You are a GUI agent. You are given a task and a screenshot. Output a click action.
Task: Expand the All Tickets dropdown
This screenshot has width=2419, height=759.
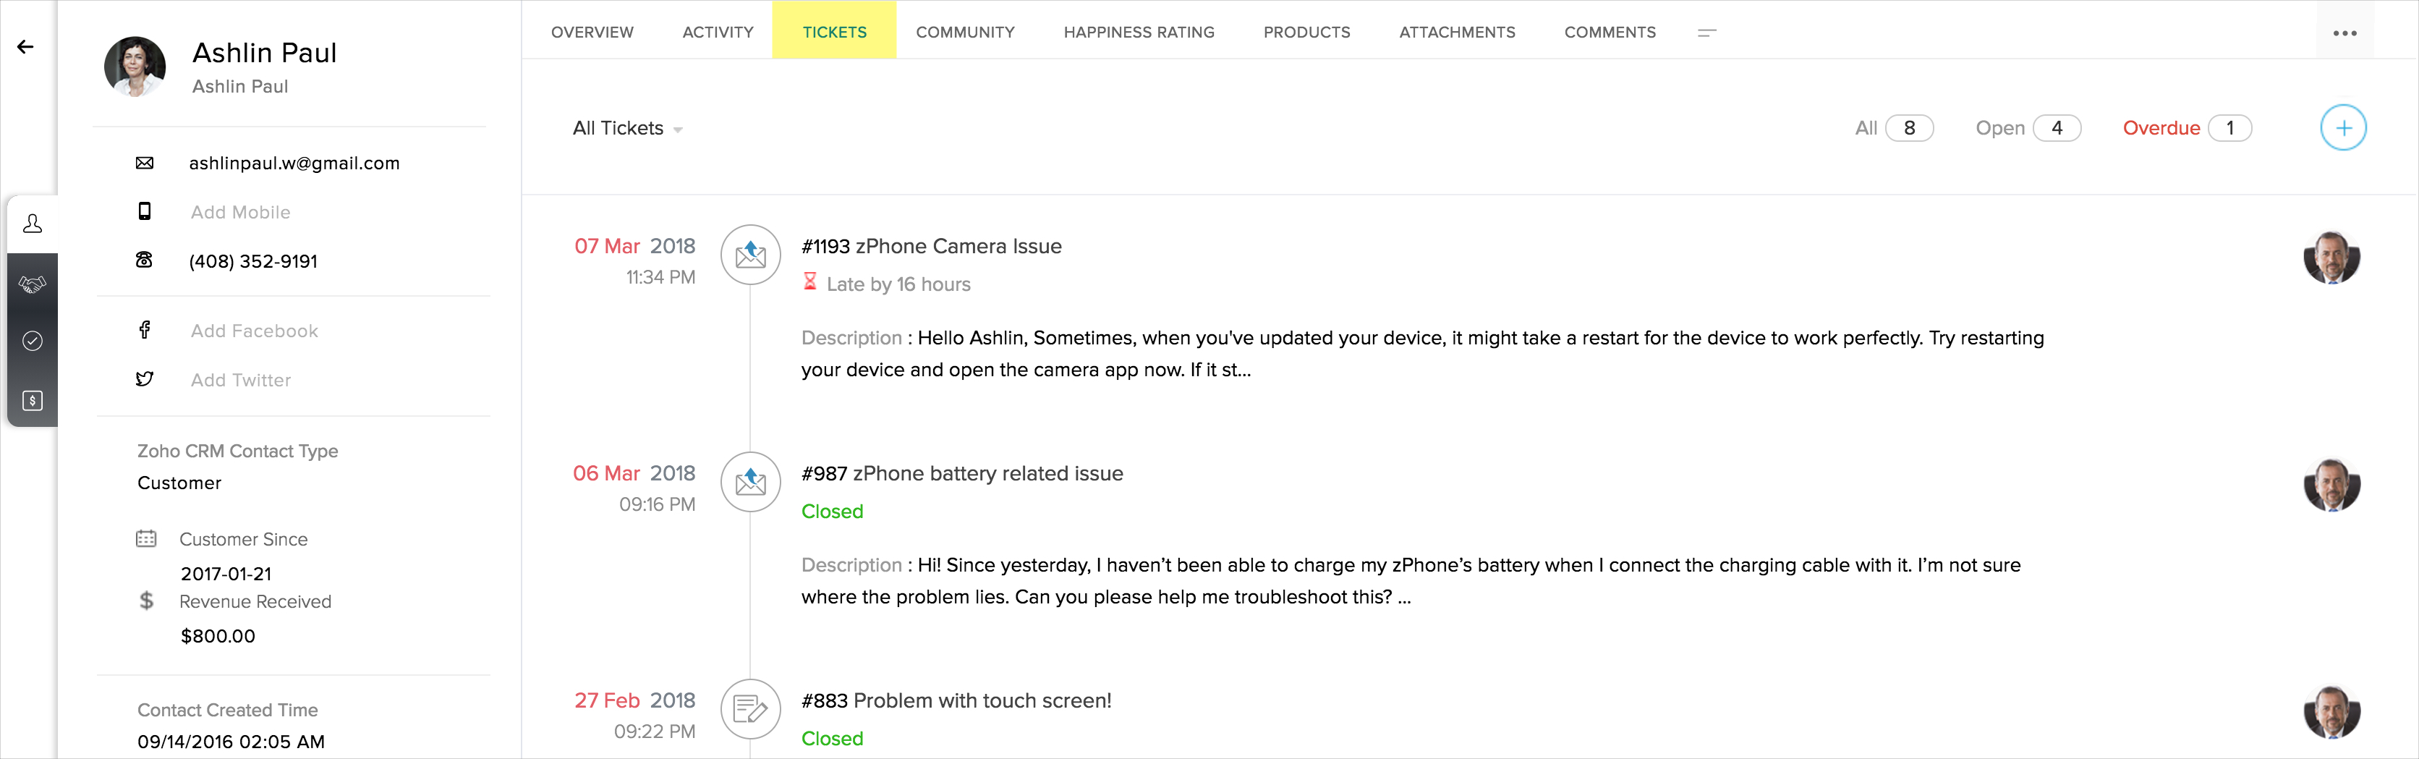(627, 129)
